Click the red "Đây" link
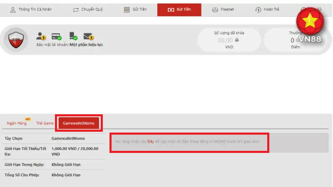 tap(151, 142)
